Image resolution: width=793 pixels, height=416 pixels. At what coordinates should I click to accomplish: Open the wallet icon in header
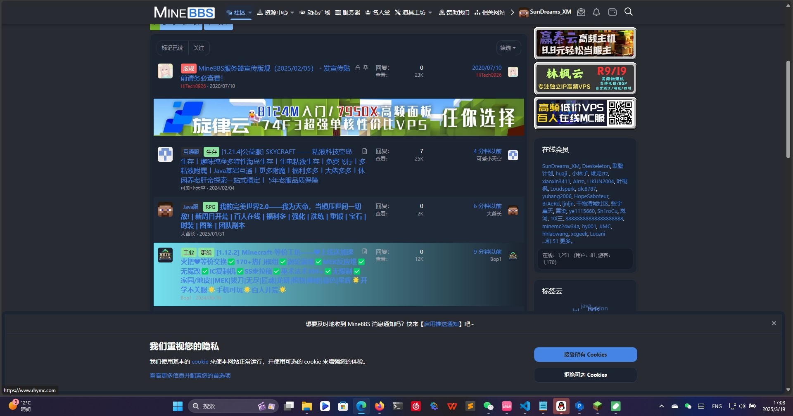[613, 12]
